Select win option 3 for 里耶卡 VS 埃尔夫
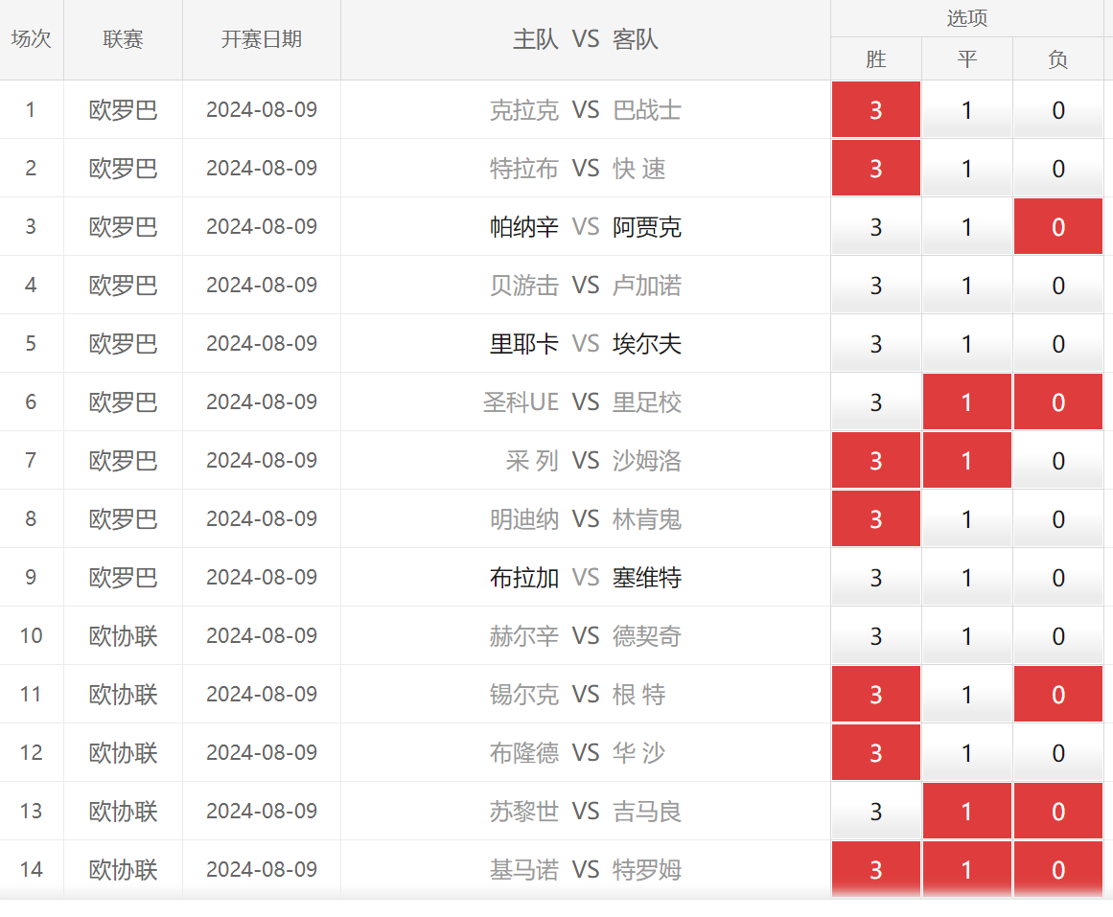The height and width of the screenshot is (917, 1113). tap(876, 344)
